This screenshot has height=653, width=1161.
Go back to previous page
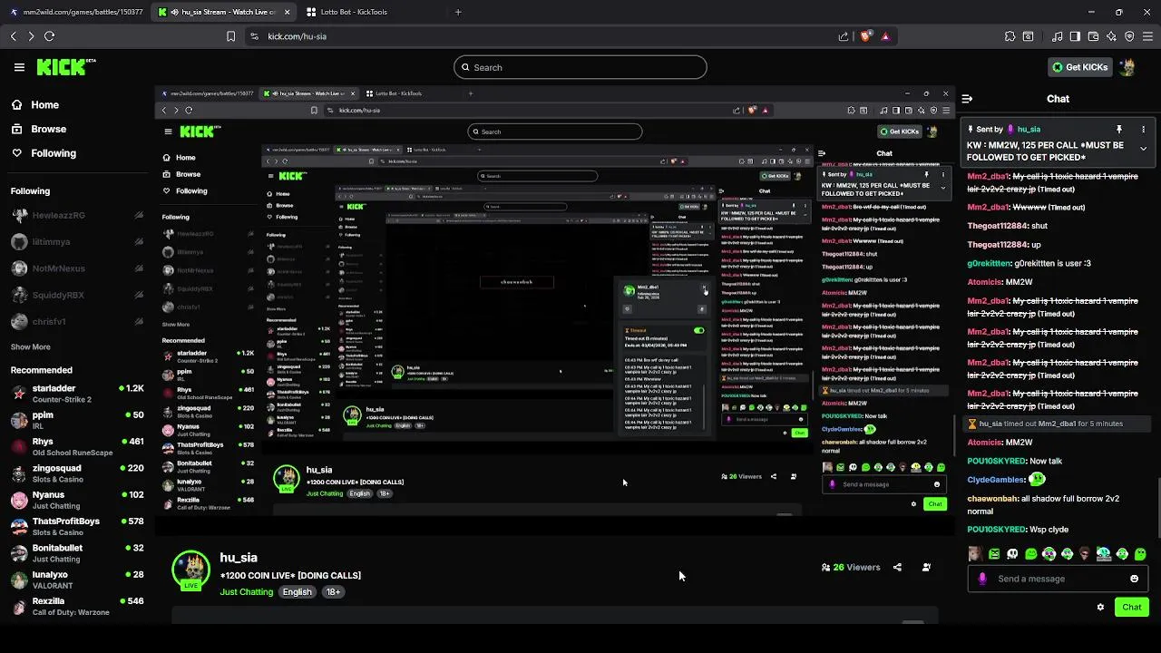[14, 36]
